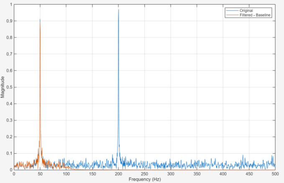Screen dimensions: 284x183
Task: Click the y-axis tick label 0.5
Action: click(x=9, y=87)
